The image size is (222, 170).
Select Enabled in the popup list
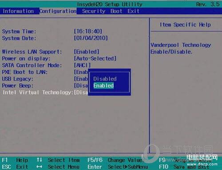[103, 85]
